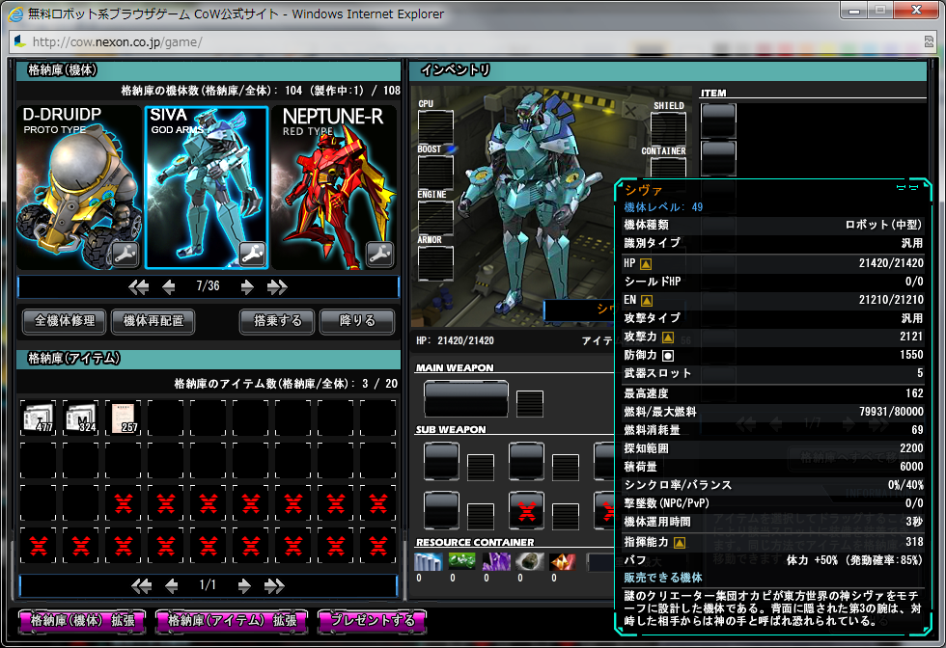Screen dimensions: 946x648
Task: Click the blue pipes resource icon
Action: 428,562
